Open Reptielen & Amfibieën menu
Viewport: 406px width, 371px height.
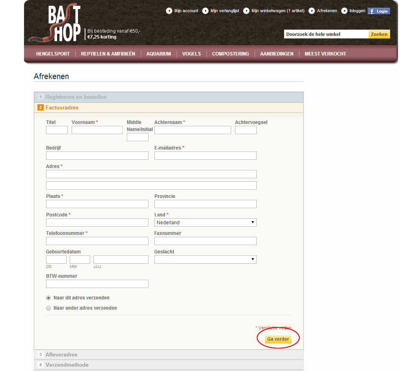coord(108,54)
